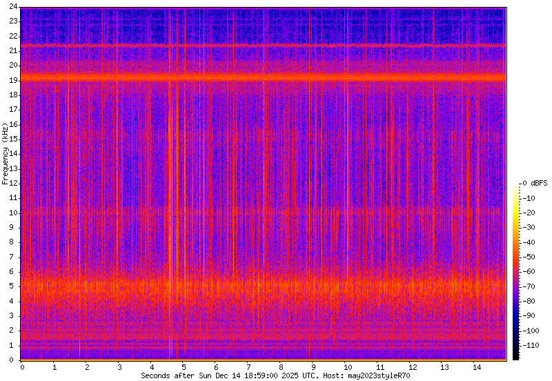Viewport: 552px width, 381px height.
Task: Click the Frequency (kHz) axis title
Action: point(5,154)
